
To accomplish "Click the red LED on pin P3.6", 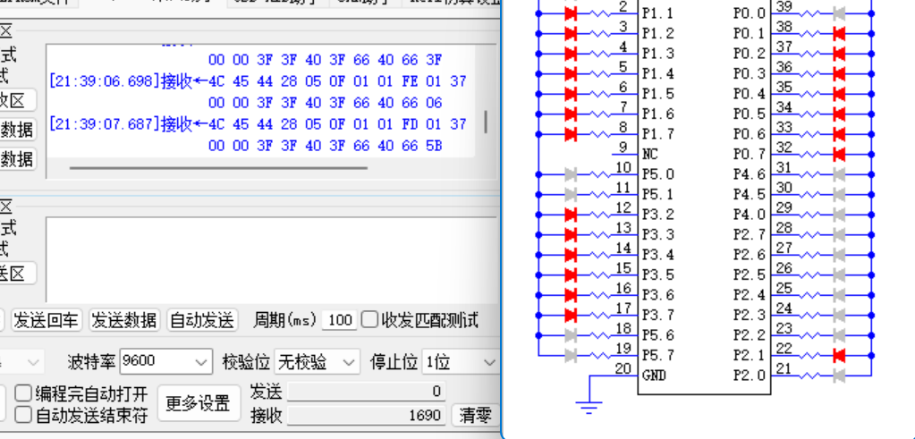I will [x=571, y=295].
